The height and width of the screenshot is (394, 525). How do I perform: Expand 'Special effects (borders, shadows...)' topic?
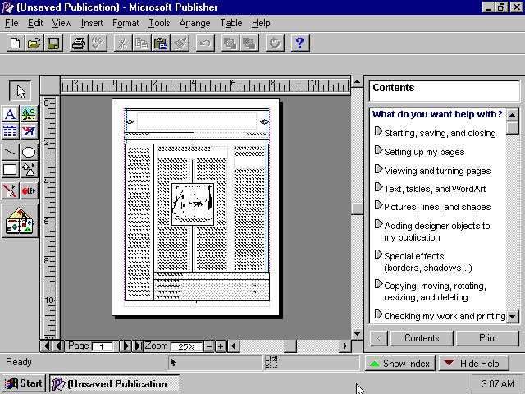(x=423, y=262)
